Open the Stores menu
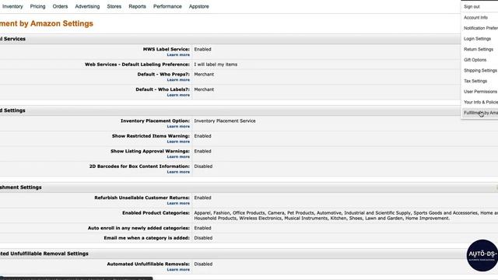 [x=114, y=6]
